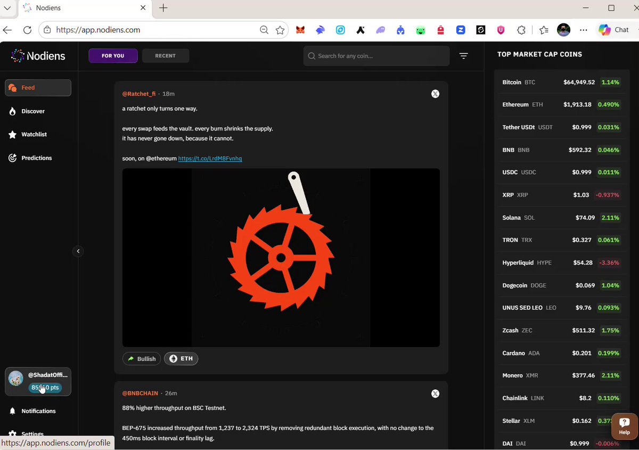
Task: Open the Extensions puzzle icon
Action: pyautogui.click(x=521, y=30)
